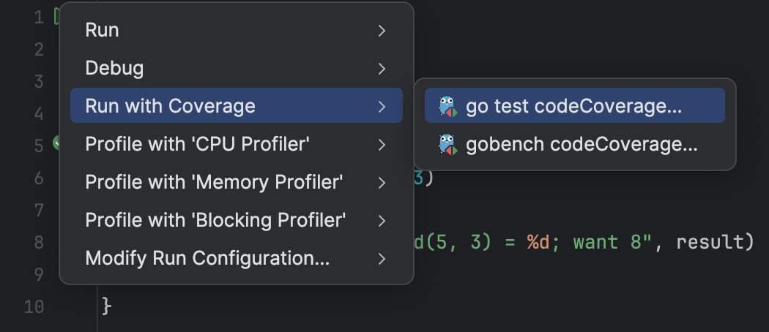Click the green run gutter icon on line 1
Screen dimensions: 769x332
coord(56,17)
